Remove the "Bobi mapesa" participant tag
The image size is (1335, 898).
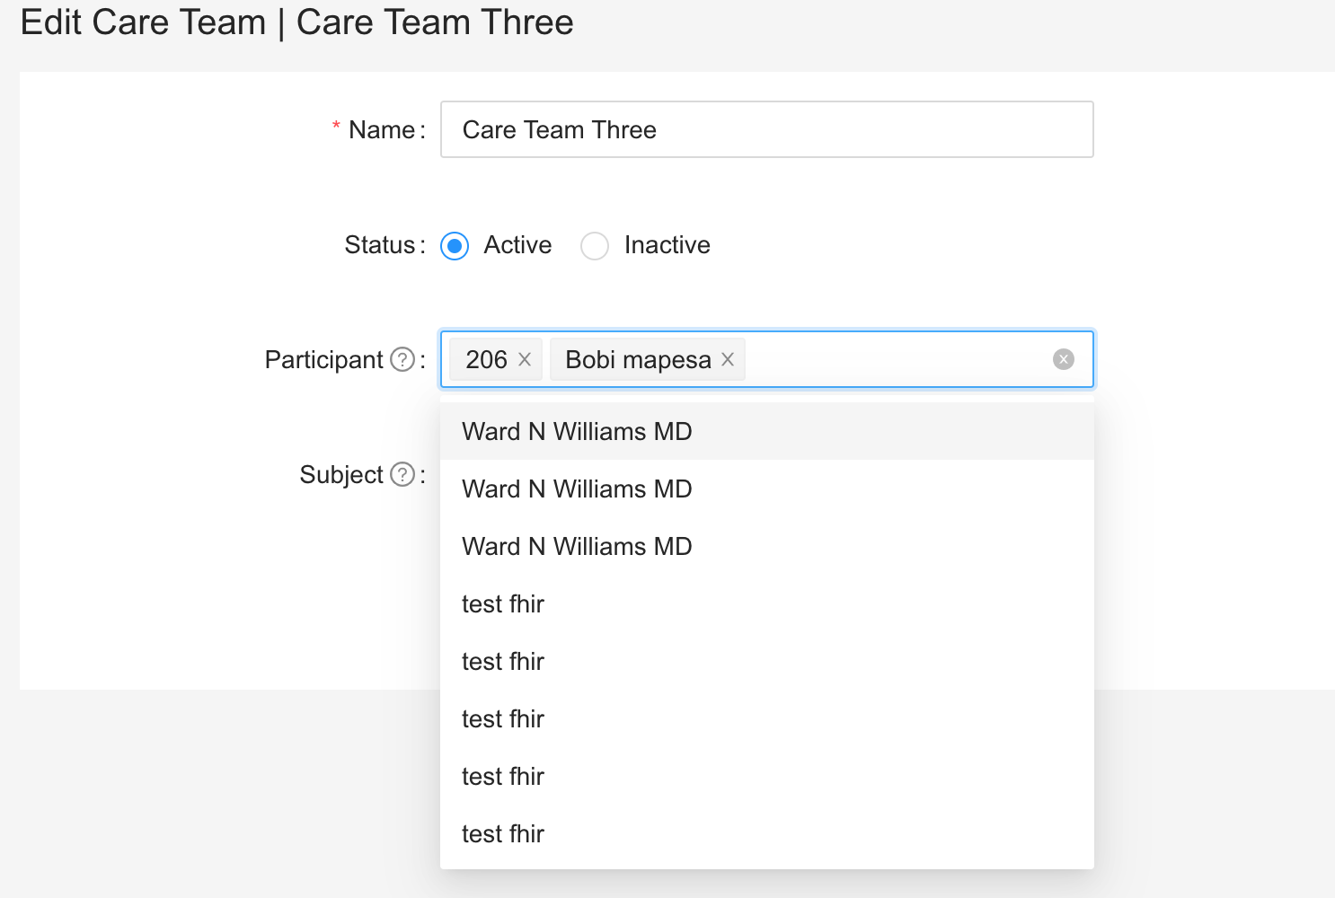pyautogui.click(x=727, y=359)
